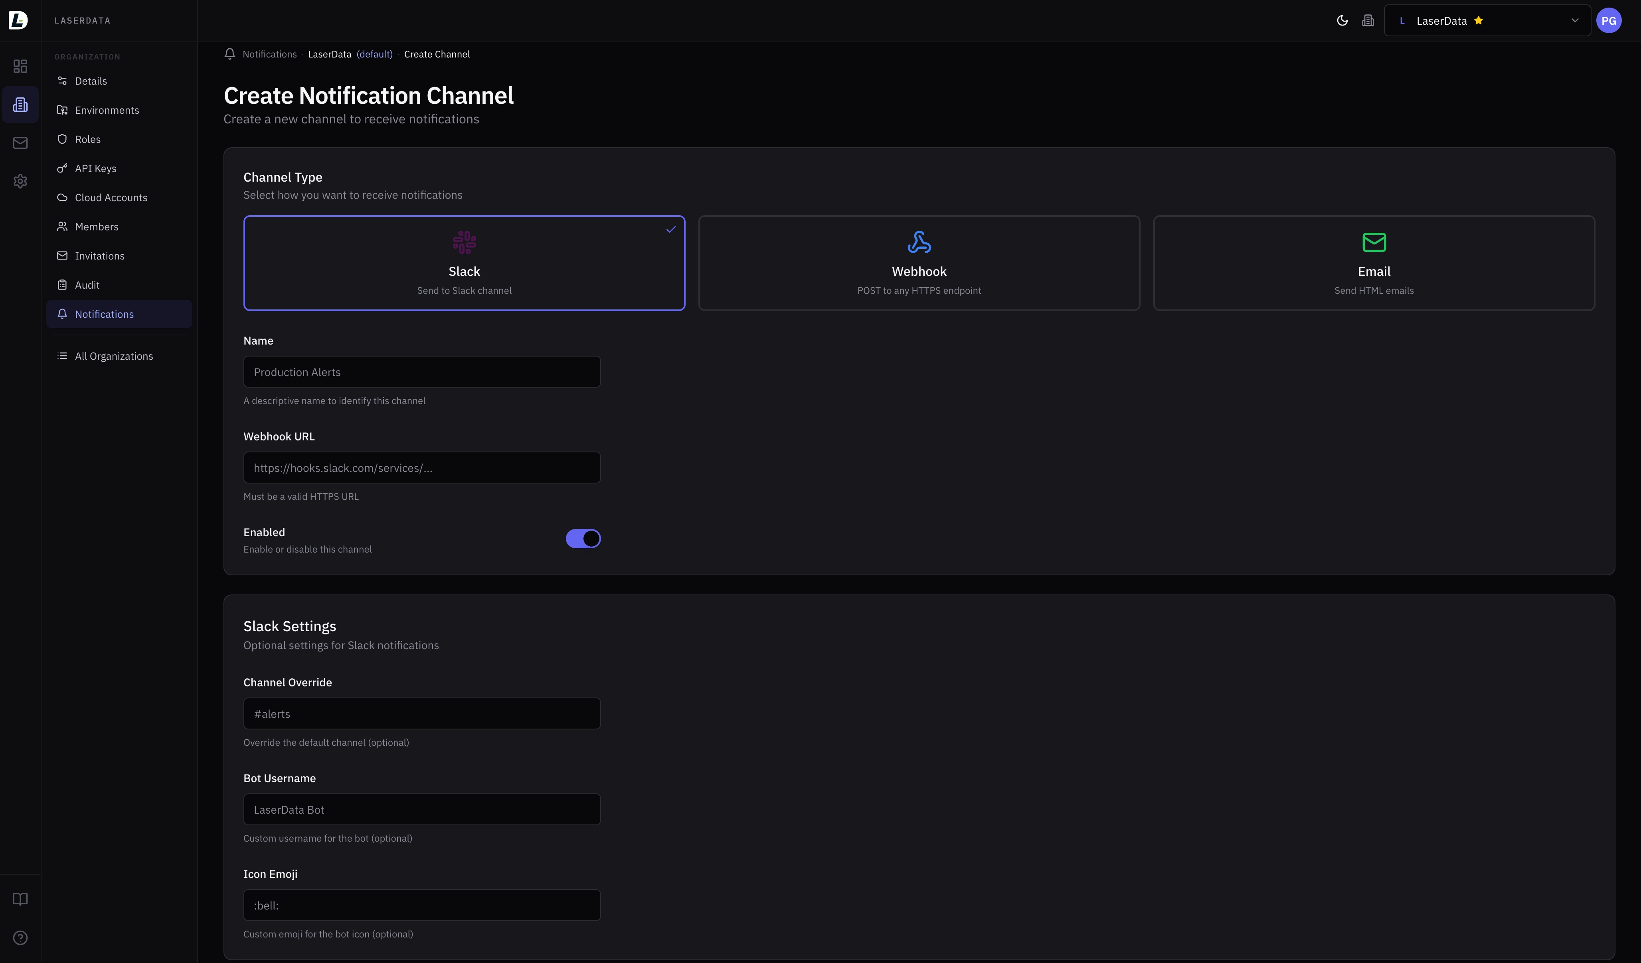This screenshot has width=1641, height=963.
Task: Click the API Keys key icon
Action: click(x=63, y=168)
